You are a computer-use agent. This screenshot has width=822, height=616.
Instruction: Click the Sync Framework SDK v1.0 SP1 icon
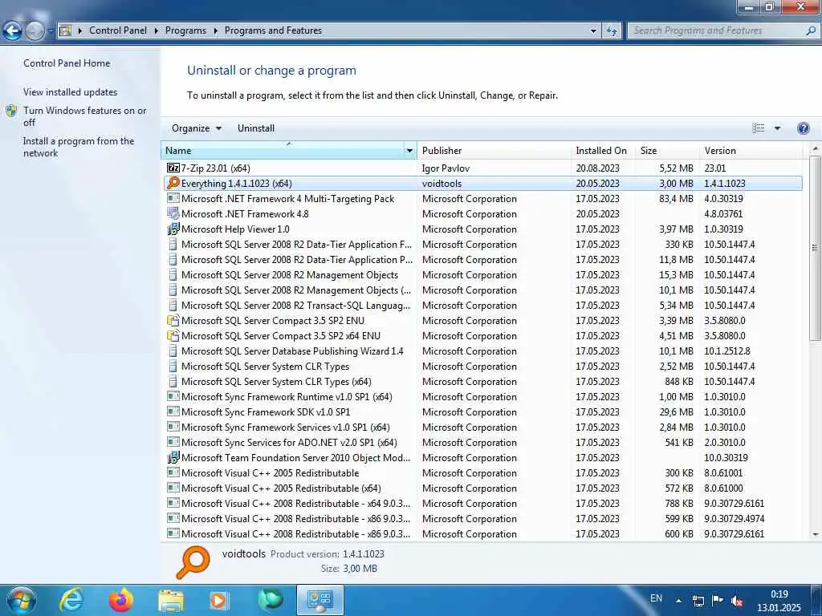point(173,411)
